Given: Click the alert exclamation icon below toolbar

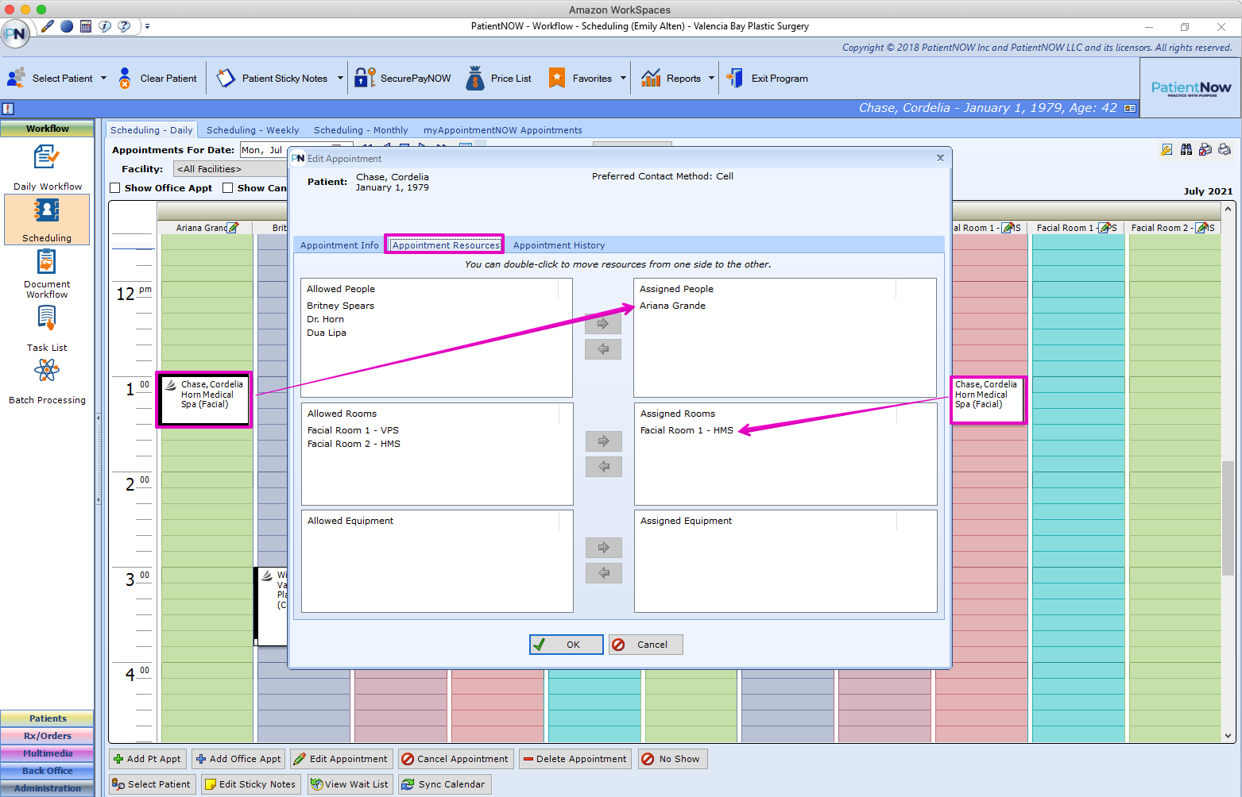Looking at the screenshot, I should 8,109.
